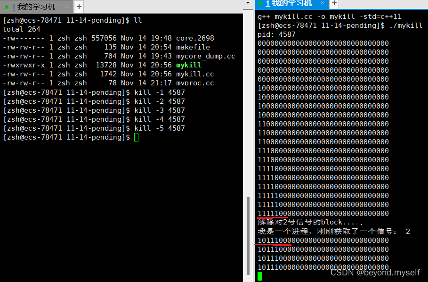
Task: Add a new tab in left pane
Action: 79,7
